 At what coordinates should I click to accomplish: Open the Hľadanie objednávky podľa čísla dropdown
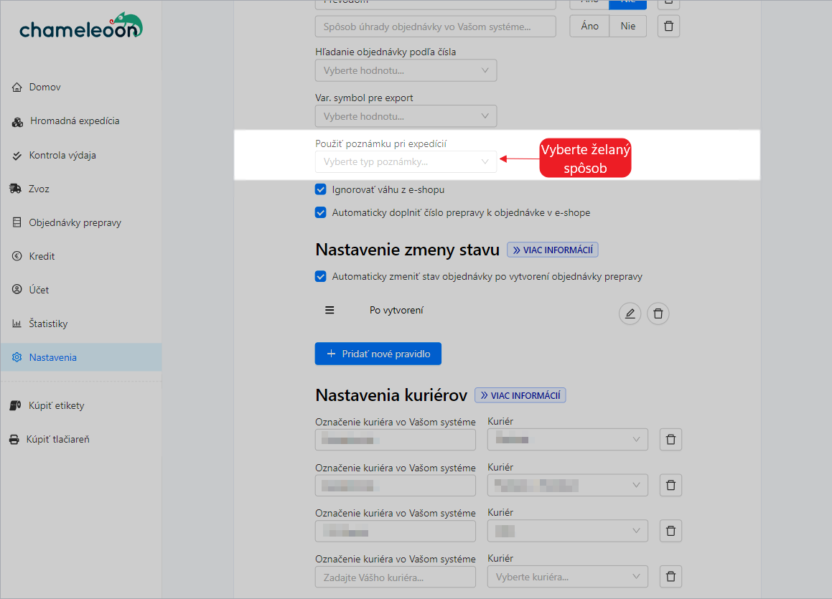(x=406, y=70)
